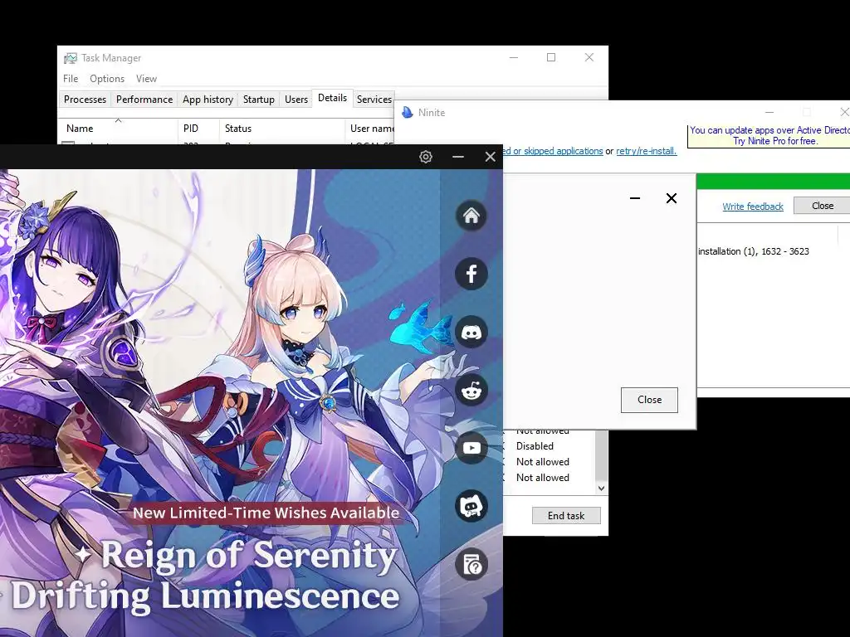Image resolution: width=850 pixels, height=637 pixels.
Task: Switch to the App history tab
Action: click(208, 100)
